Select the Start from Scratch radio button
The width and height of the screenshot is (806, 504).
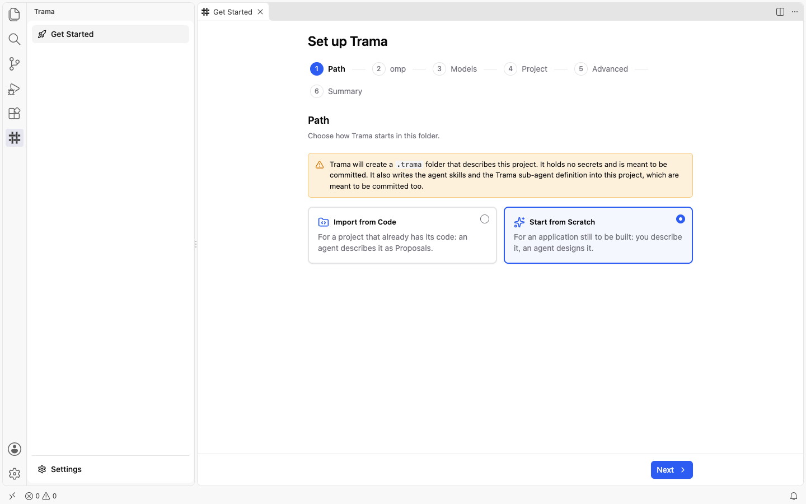tap(681, 219)
